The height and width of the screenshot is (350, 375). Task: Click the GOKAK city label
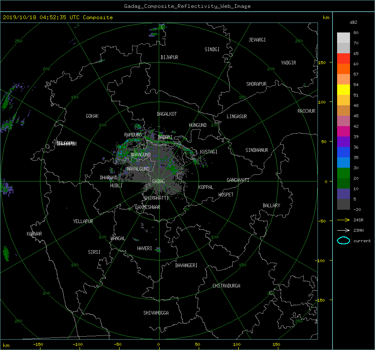point(92,116)
